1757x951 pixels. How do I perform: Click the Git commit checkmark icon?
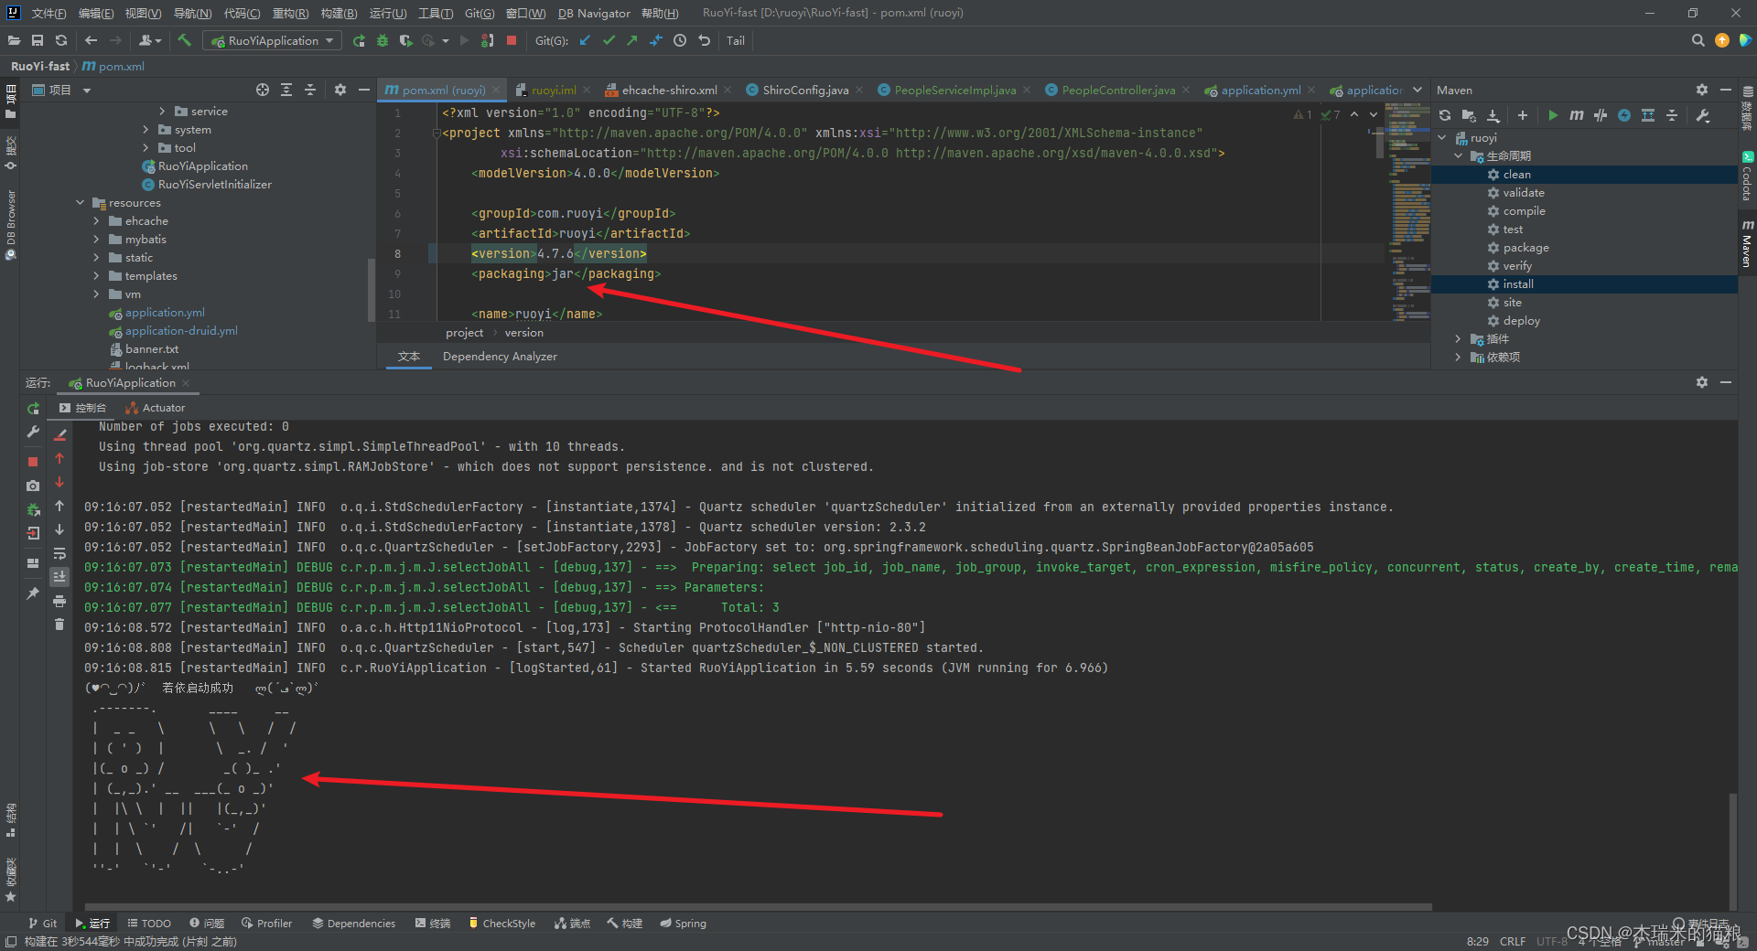click(609, 40)
